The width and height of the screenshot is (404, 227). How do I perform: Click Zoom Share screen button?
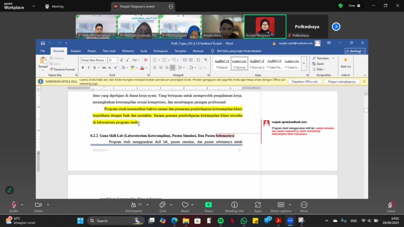[x=208, y=207]
